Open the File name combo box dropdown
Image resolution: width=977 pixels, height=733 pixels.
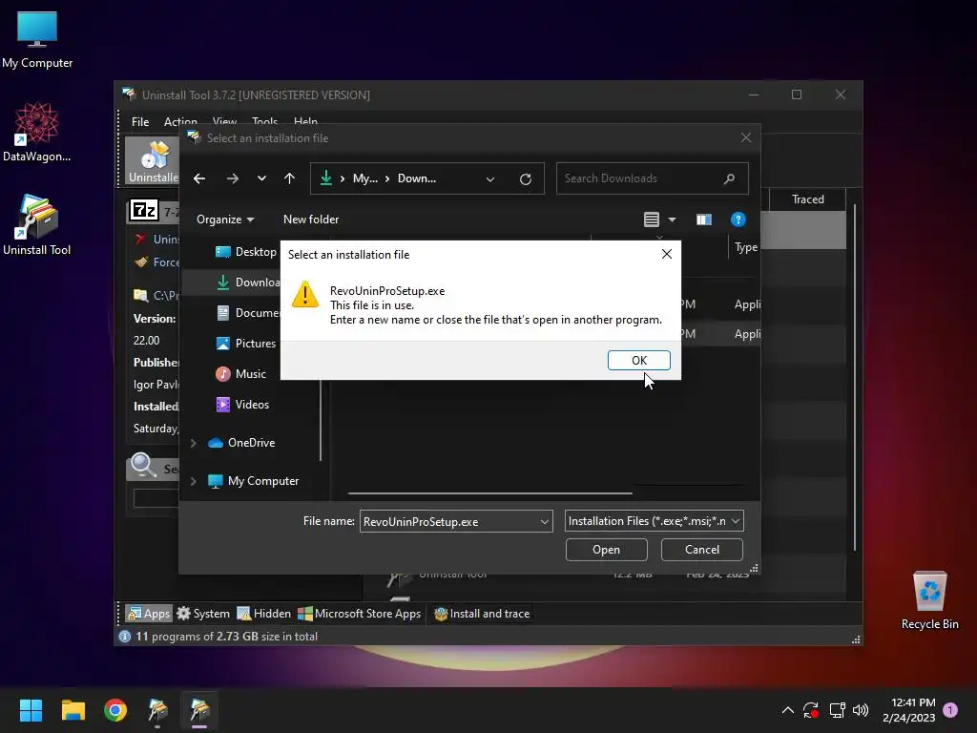544,522
